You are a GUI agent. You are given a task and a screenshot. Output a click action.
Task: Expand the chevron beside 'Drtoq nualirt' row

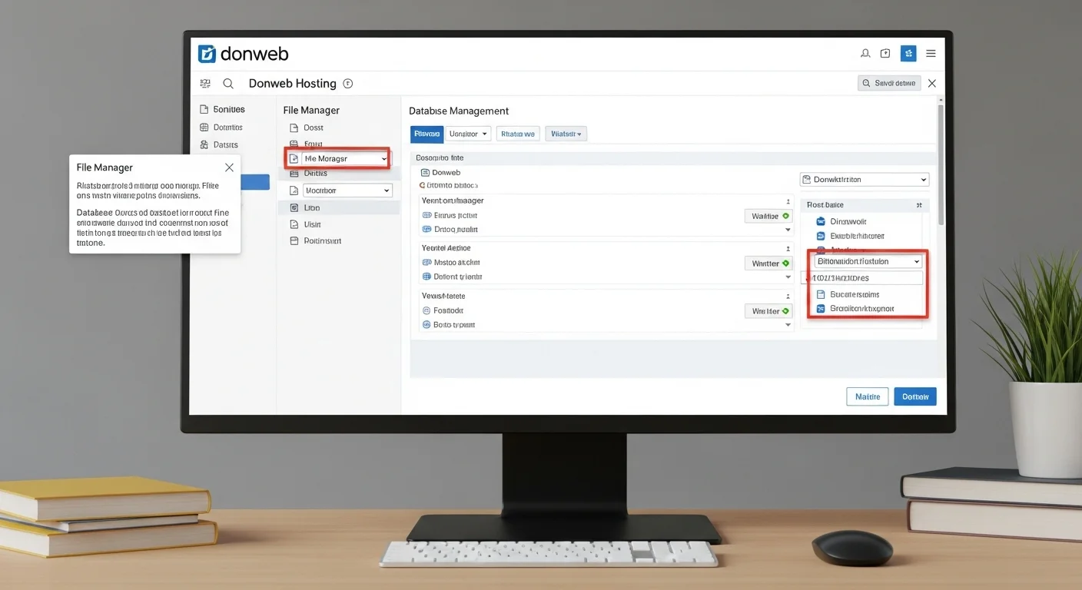pyautogui.click(x=788, y=230)
